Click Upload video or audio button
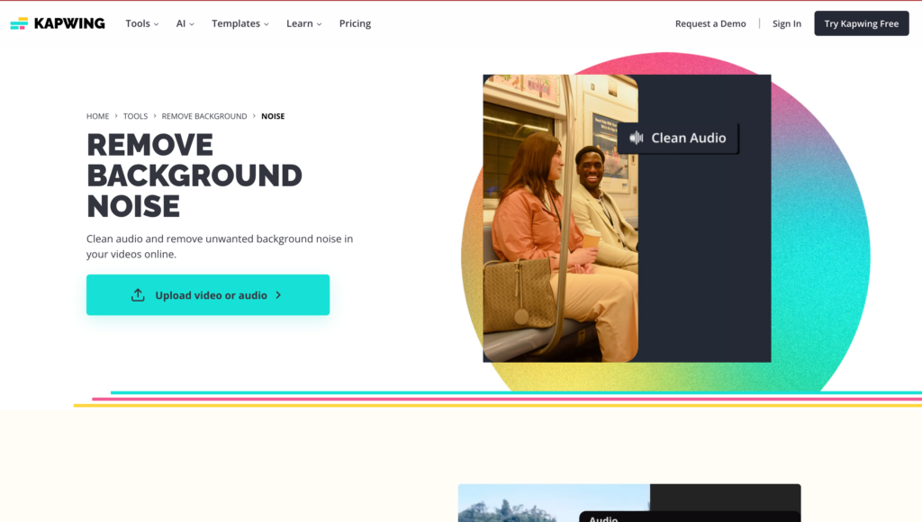 [x=208, y=295]
